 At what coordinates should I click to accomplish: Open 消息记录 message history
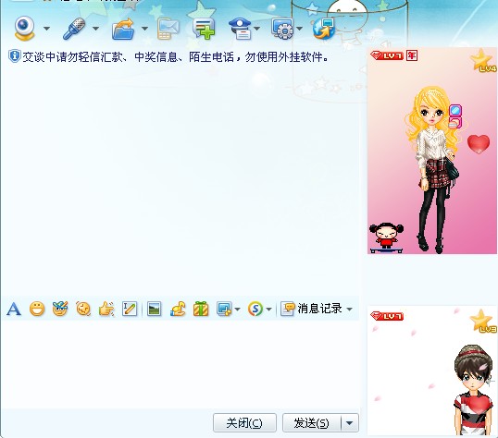312,309
